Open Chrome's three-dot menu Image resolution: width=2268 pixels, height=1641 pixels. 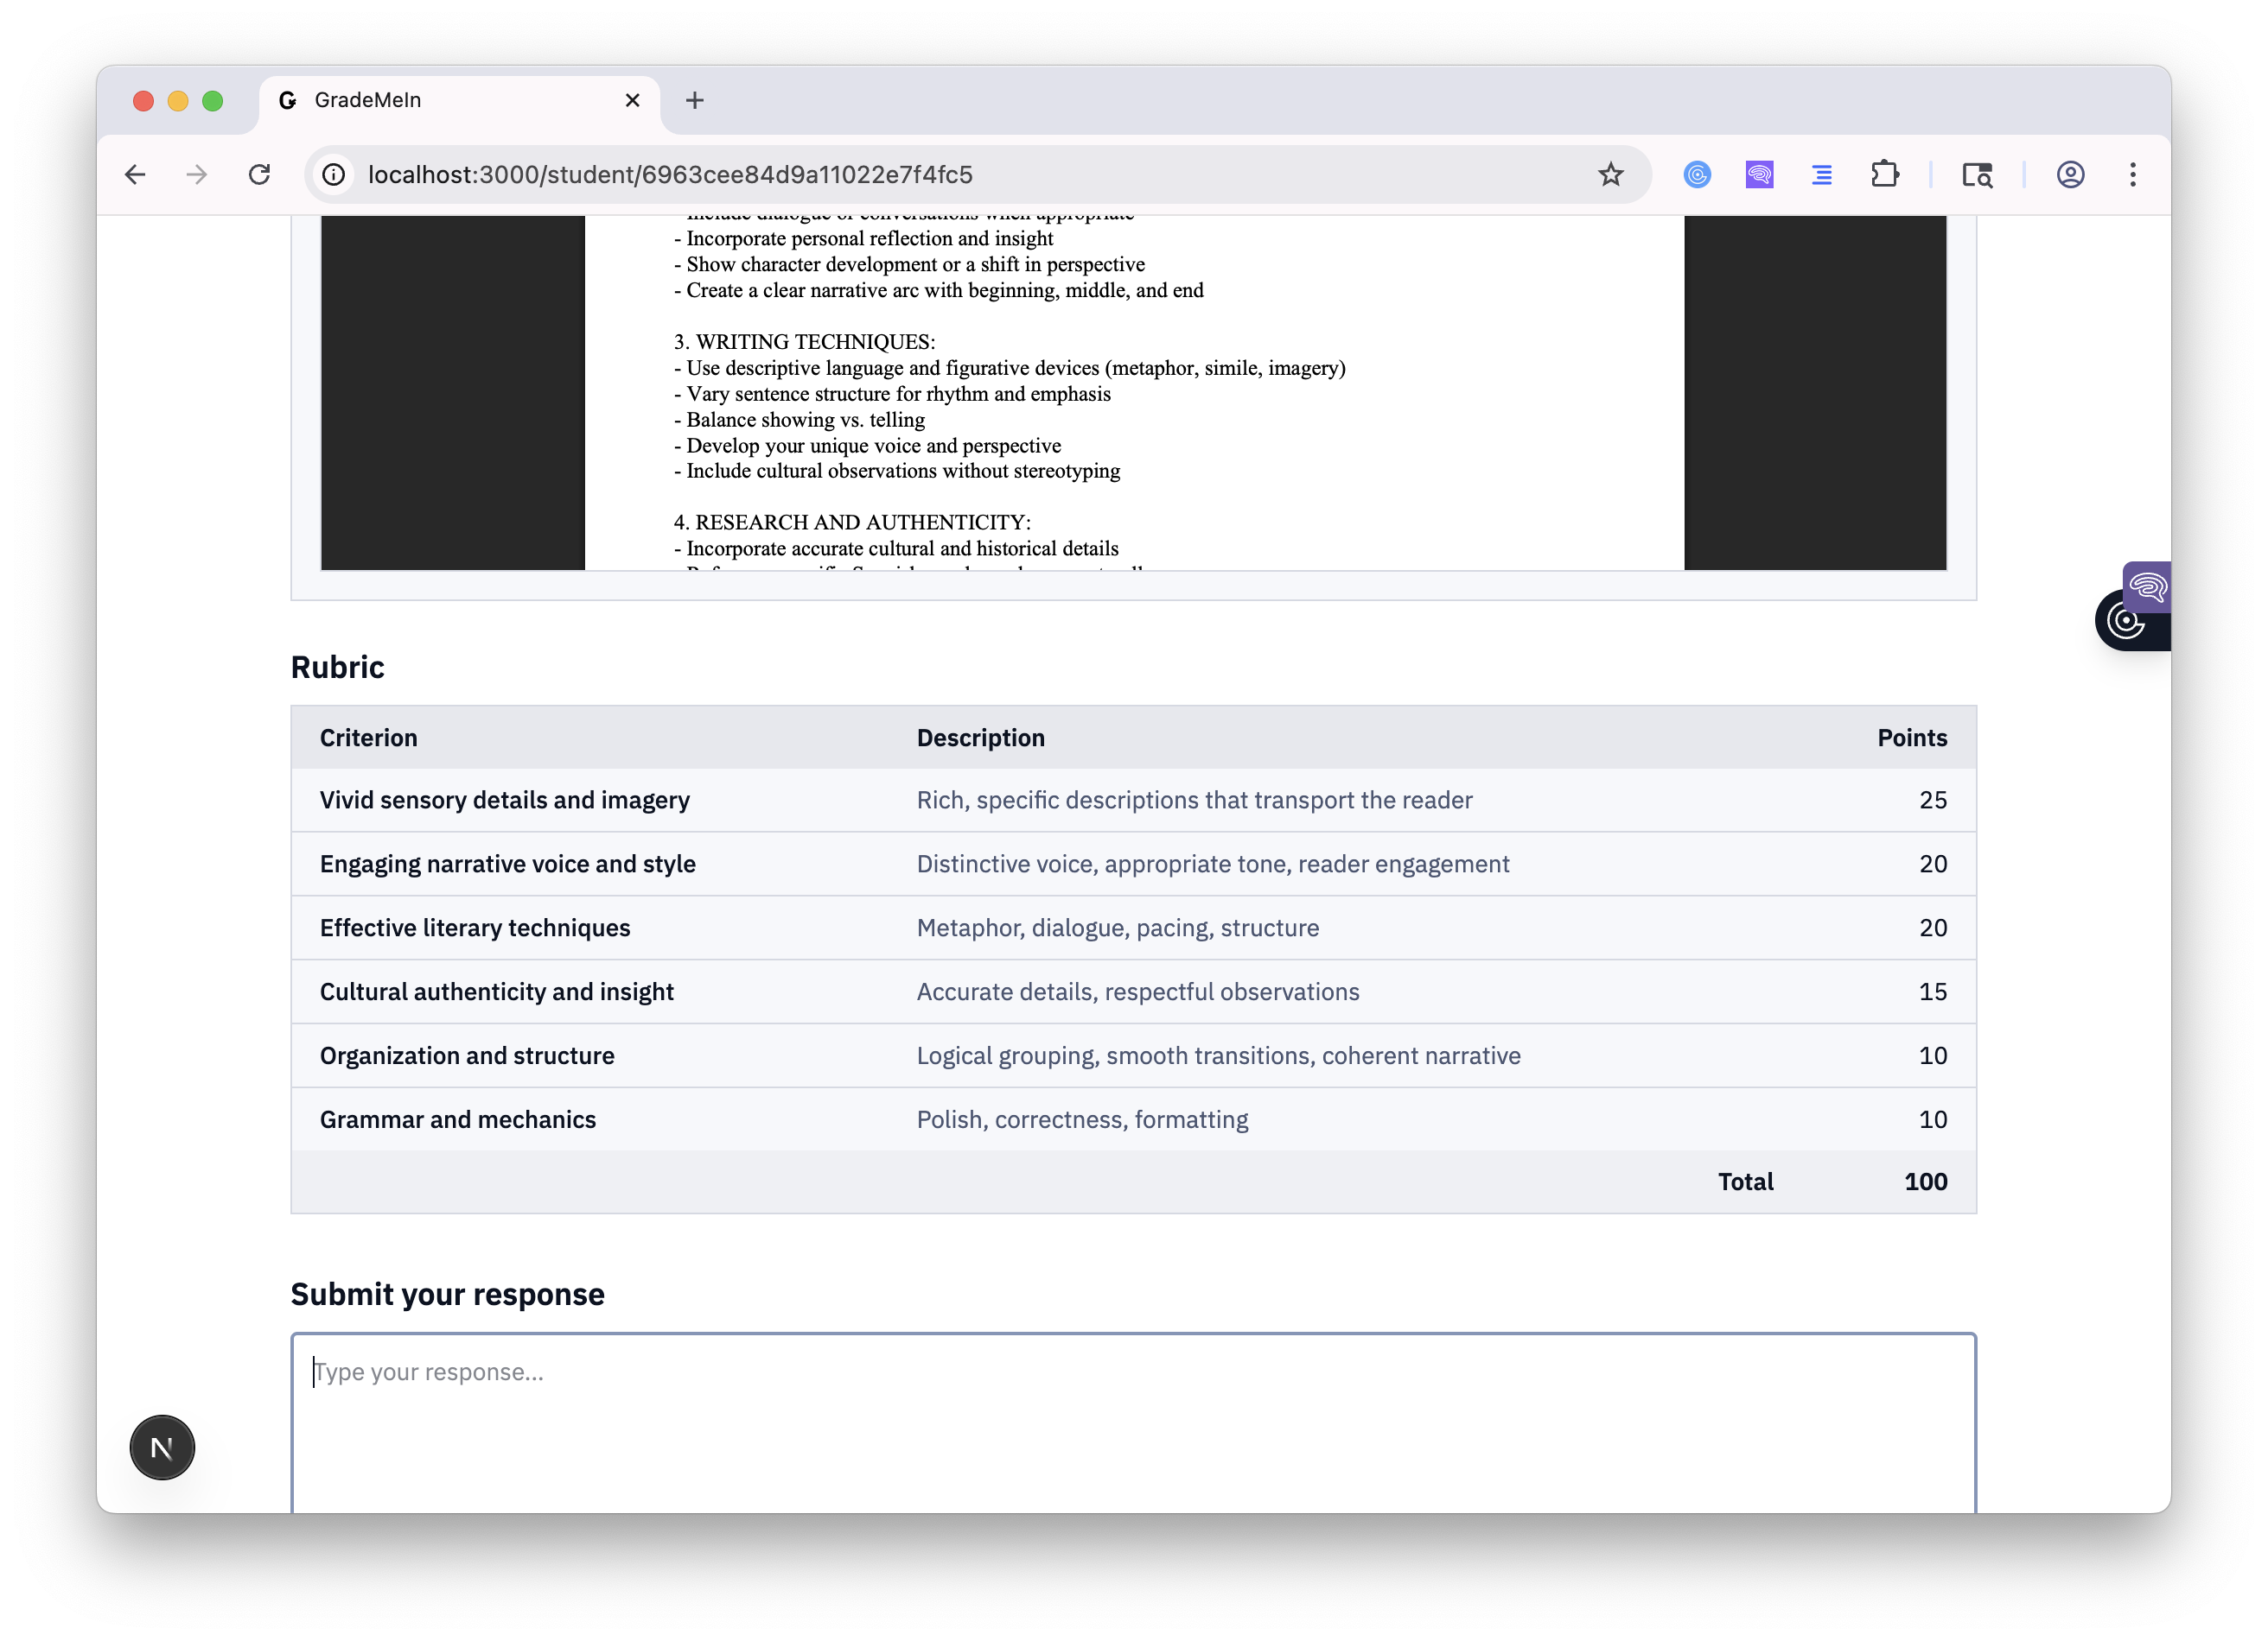(x=2132, y=174)
